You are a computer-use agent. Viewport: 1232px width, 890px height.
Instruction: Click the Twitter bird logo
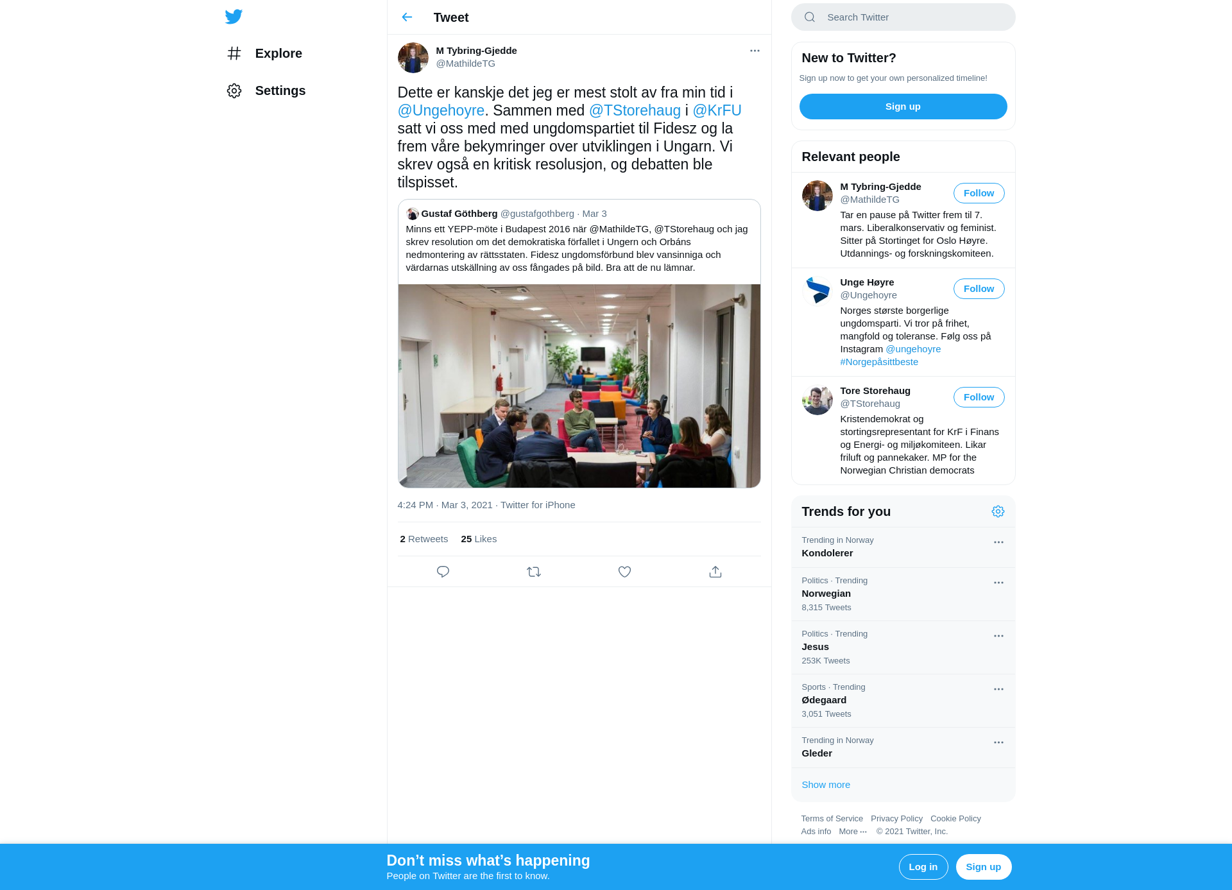(x=234, y=17)
